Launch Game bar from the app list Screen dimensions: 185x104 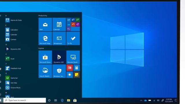(x=12, y=78)
